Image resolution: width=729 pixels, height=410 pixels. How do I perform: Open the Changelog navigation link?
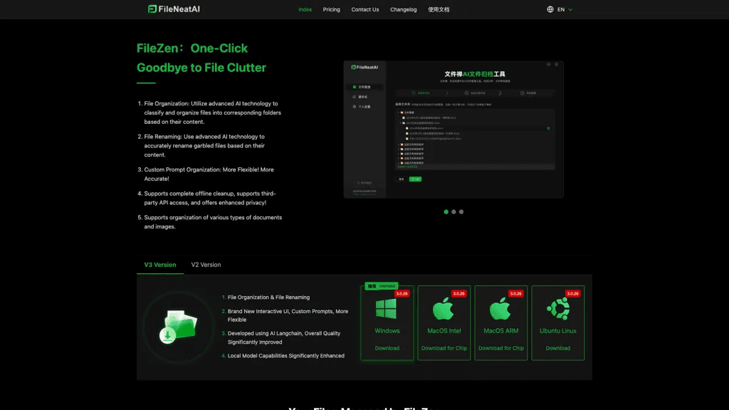403,9
